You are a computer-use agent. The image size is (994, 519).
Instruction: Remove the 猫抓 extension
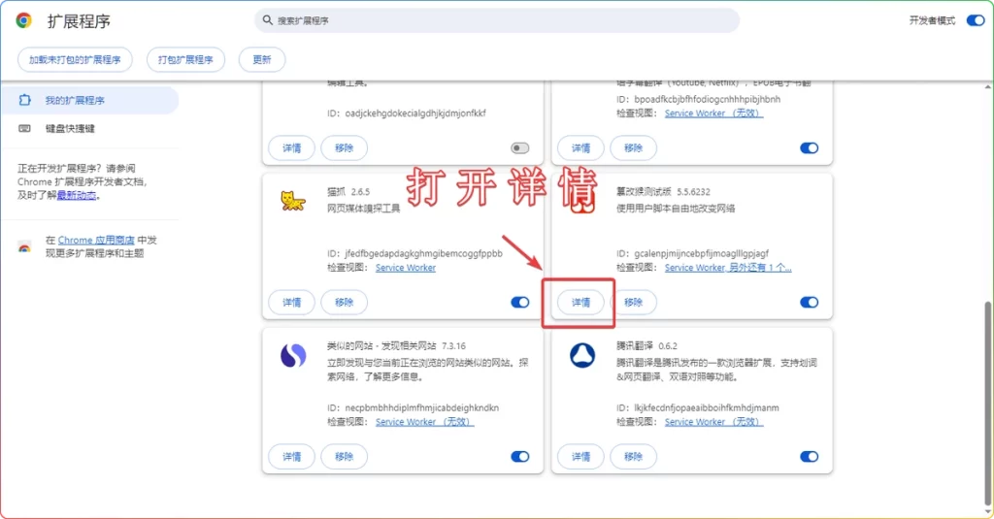(x=345, y=303)
